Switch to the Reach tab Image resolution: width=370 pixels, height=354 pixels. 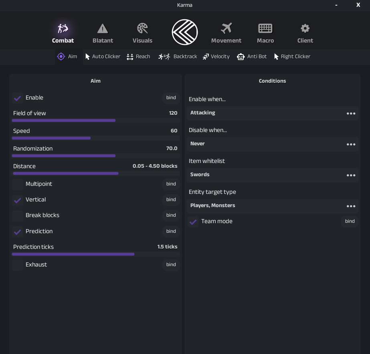pyautogui.click(x=138, y=57)
